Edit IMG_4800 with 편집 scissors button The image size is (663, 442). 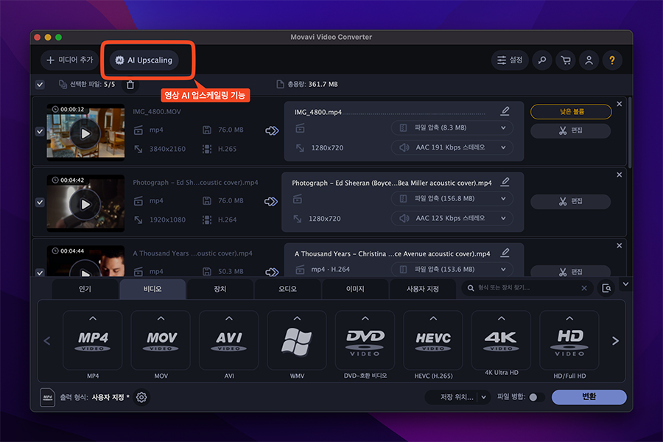pos(570,130)
